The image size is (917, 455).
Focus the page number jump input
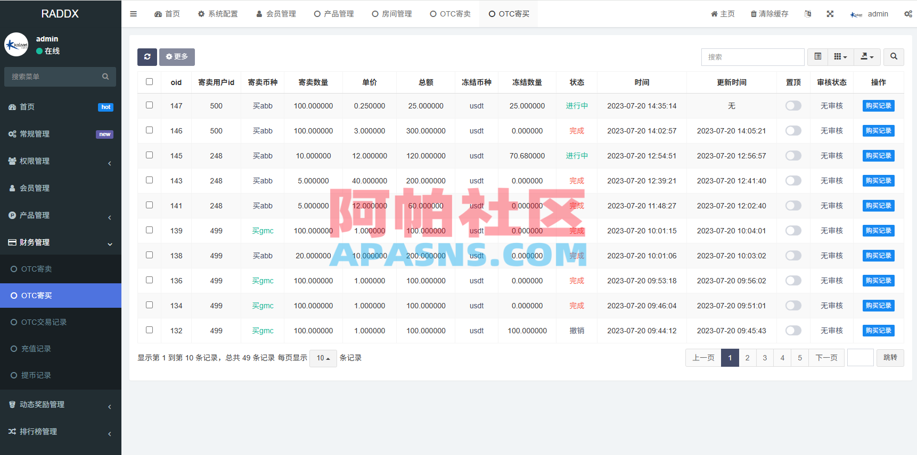(860, 358)
